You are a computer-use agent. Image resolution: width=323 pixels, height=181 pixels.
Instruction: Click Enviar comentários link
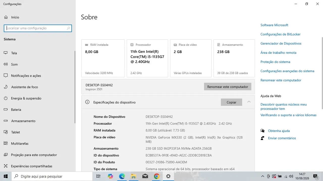pos(282,138)
